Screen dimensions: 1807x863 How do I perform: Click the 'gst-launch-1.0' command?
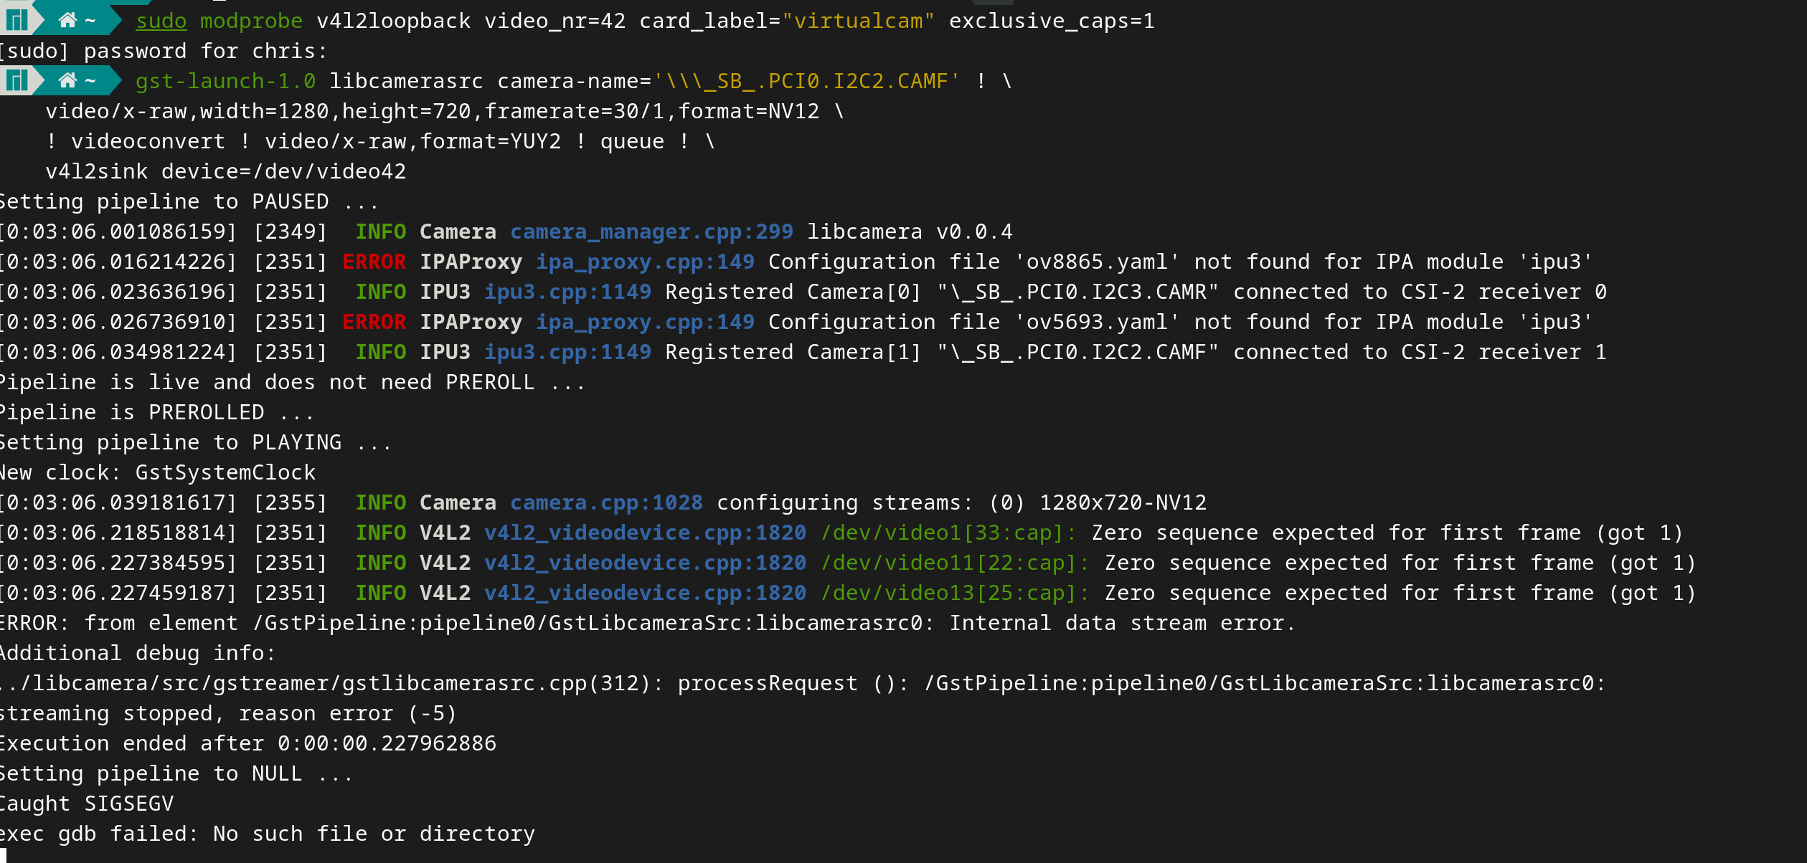point(225,82)
